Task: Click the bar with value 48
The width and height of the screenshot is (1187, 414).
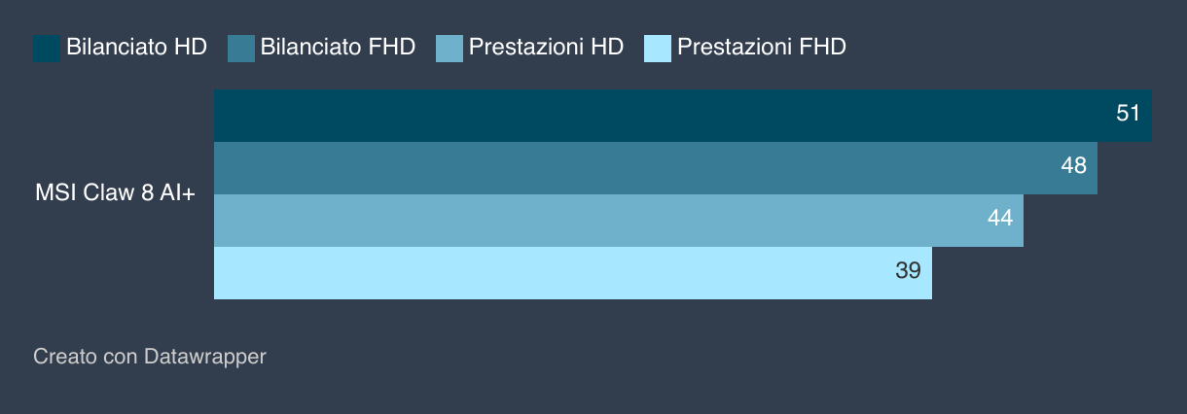Action: tap(656, 168)
